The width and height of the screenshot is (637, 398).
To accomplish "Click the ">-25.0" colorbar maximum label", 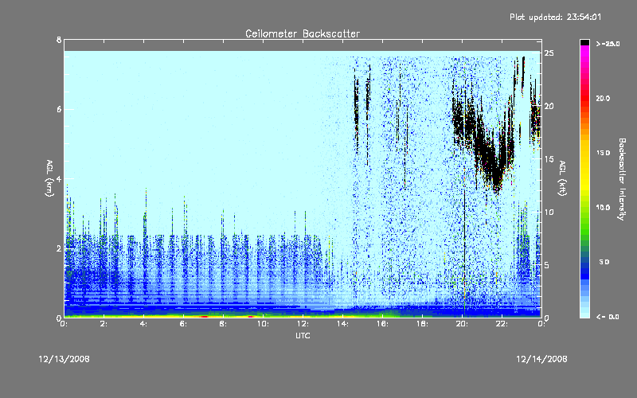I will pyautogui.click(x=608, y=44).
